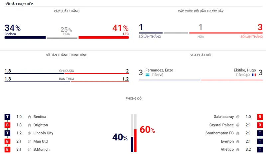Click the away @ icon beside Crystal Palace

point(238,125)
